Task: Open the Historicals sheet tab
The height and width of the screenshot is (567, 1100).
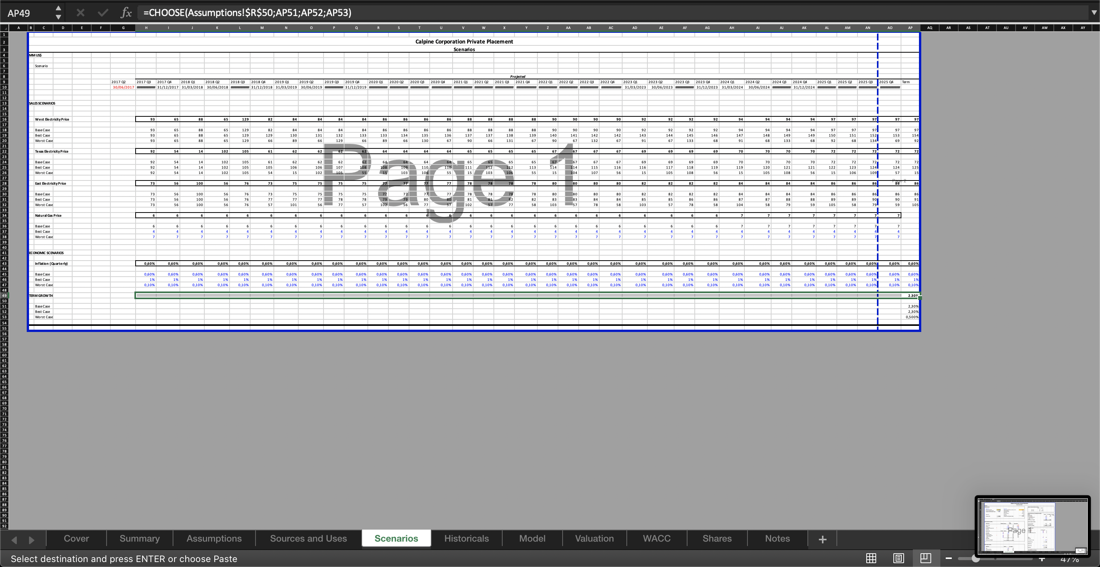Action: (x=466, y=538)
